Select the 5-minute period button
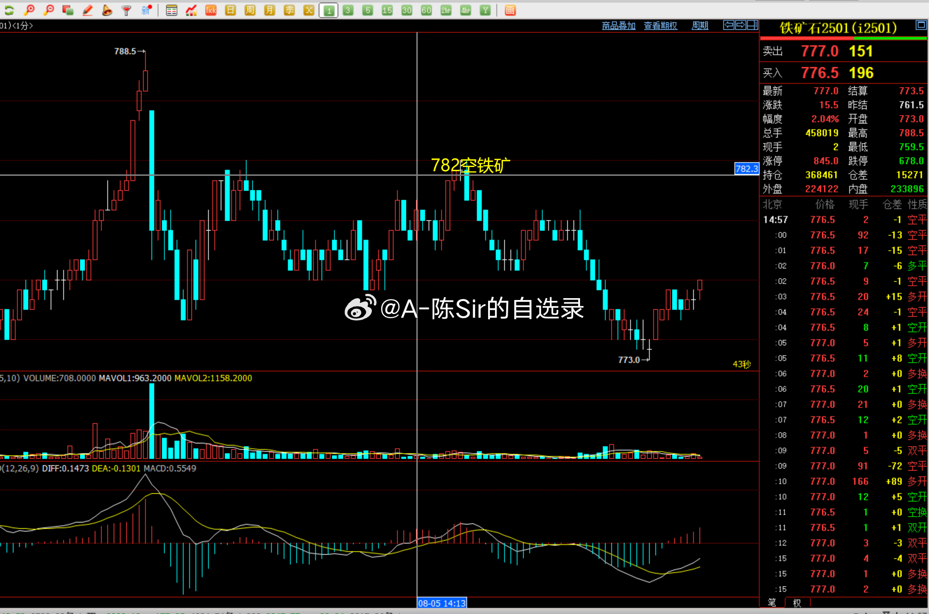This screenshot has height=614, width=929. pyautogui.click(x=368, y=10)
